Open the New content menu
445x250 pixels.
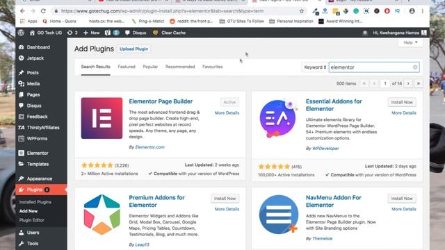click(91, 33)
